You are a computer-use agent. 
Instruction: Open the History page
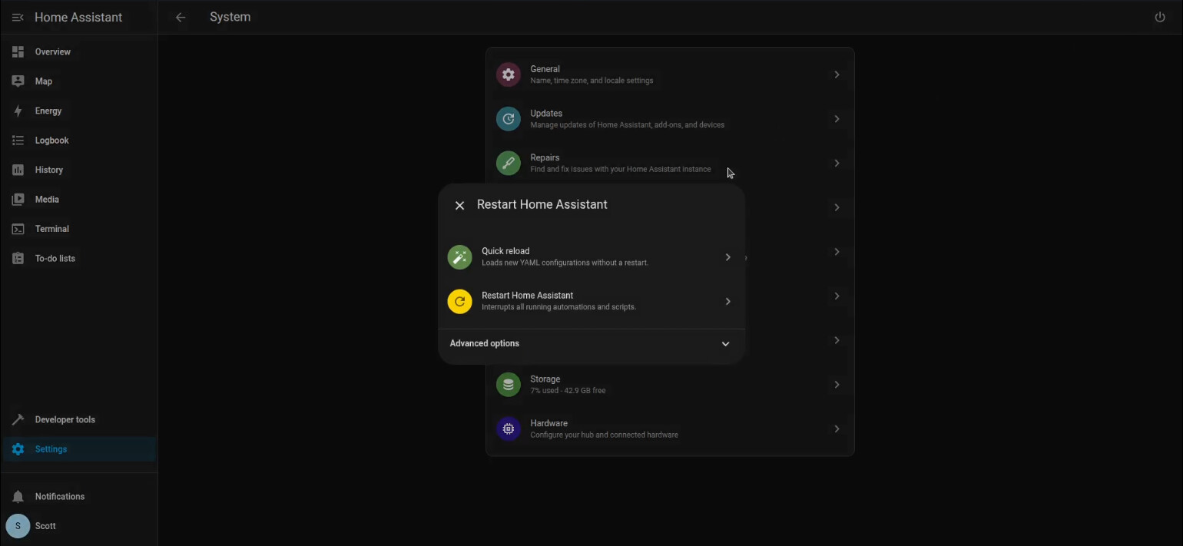79,170
